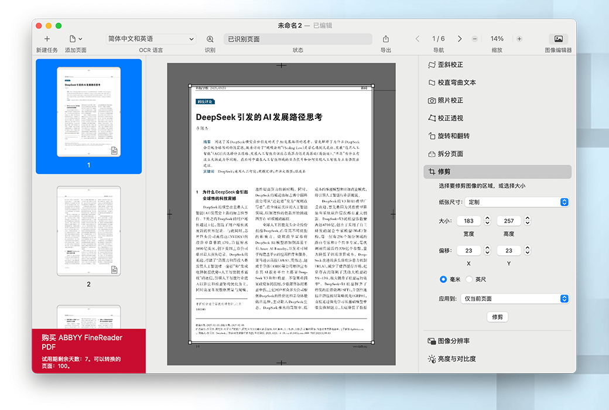Open the 拆分页面 tool section
Viewport: 609px width, 410px height.
(450, 154)
